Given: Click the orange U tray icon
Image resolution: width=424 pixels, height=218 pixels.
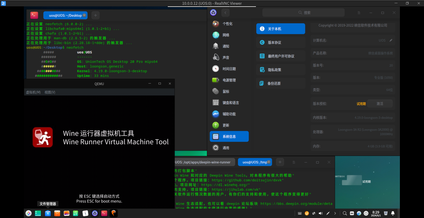Looking at the screenshot, I should pyautogui.click(x=307, y=213).
